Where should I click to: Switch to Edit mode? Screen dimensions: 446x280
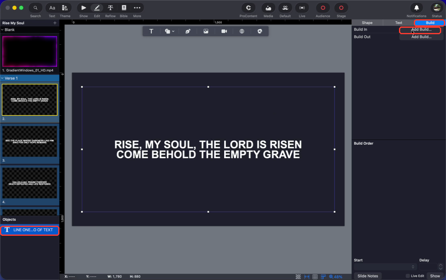(x=97, y=8)
